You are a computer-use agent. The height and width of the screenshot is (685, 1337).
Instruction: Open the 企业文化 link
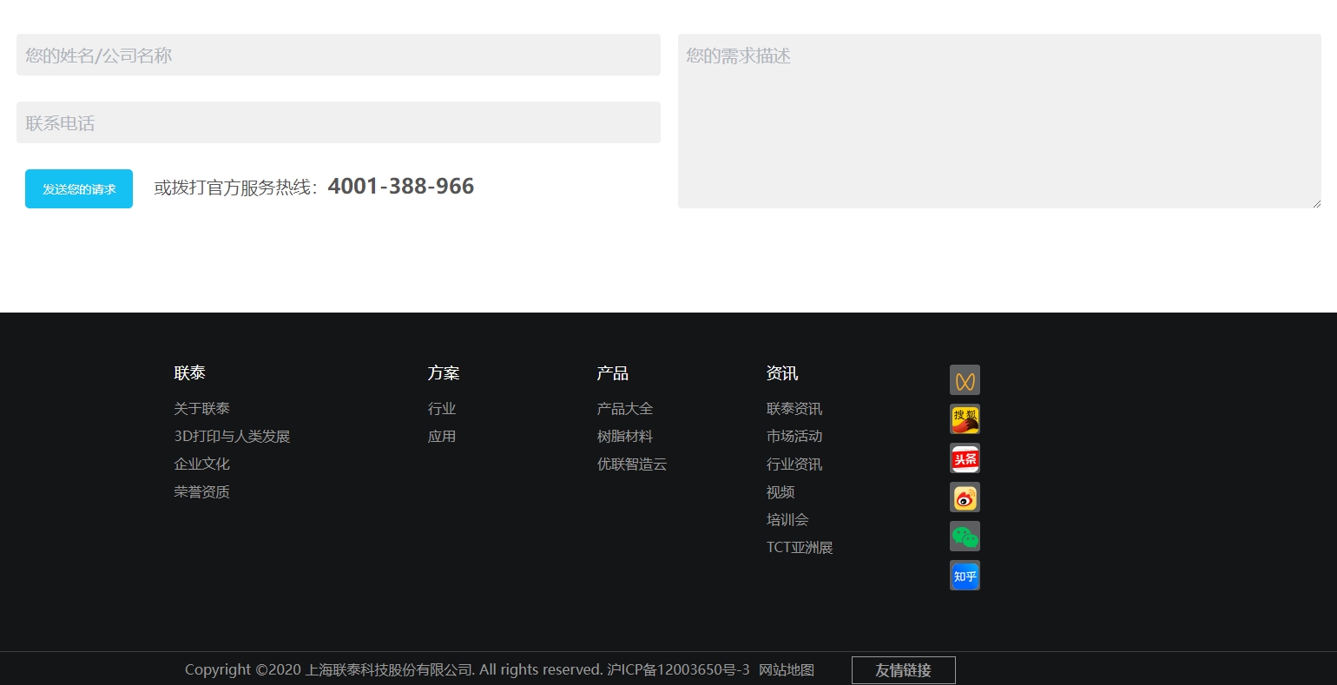[201, 464]
